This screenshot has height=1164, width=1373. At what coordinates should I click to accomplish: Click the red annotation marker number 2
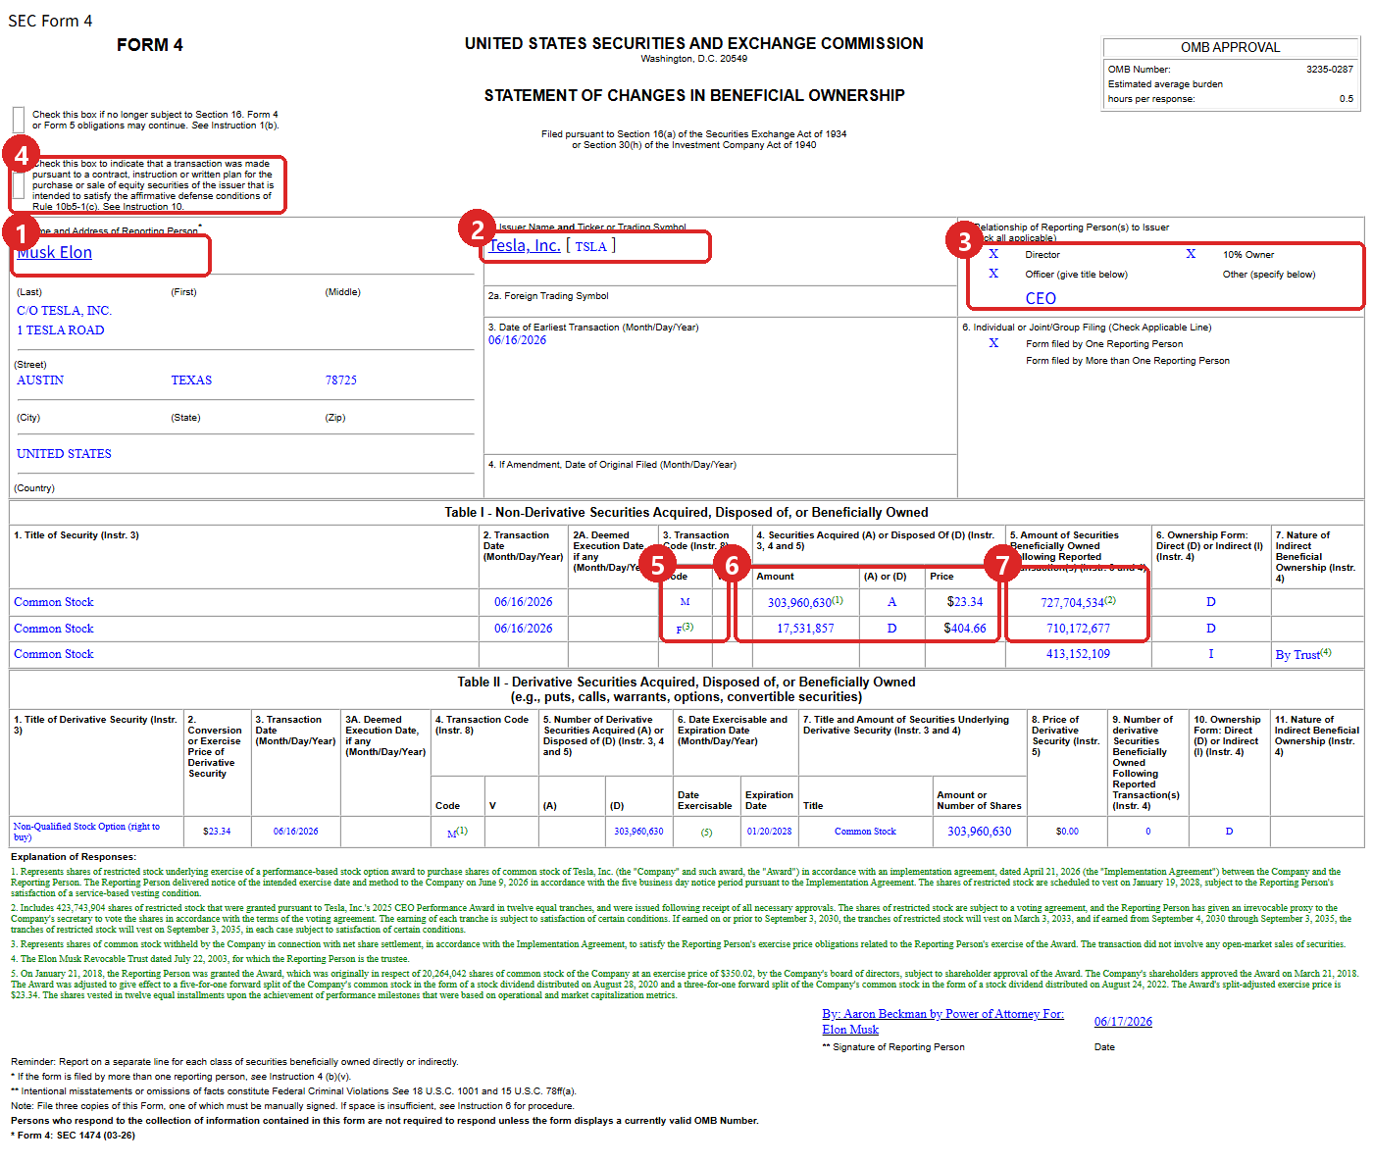[478, 228]
